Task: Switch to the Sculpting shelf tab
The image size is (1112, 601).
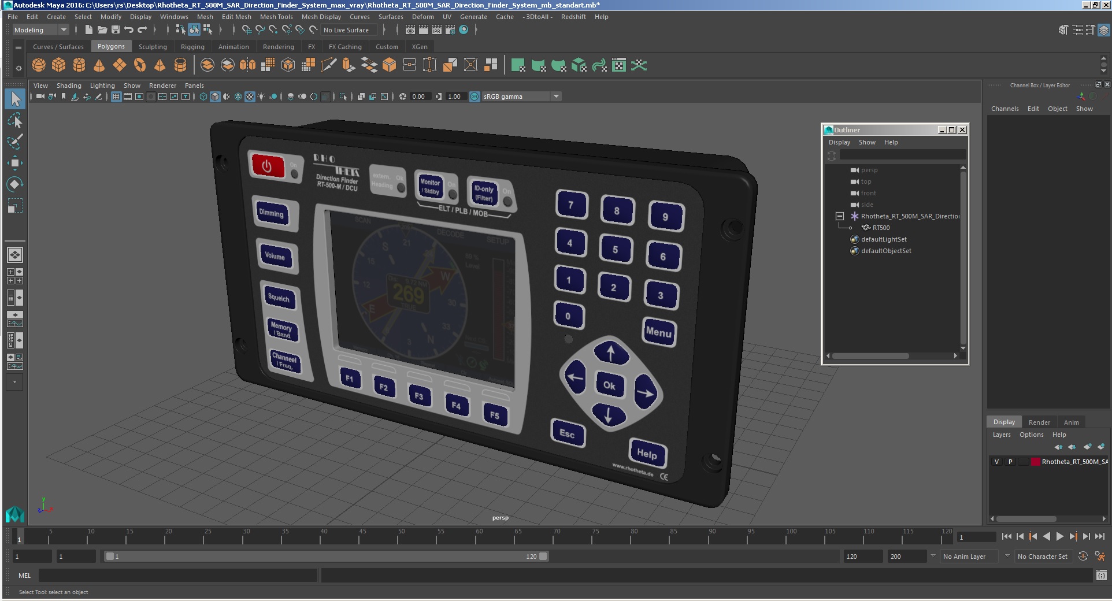Action: [x=153, y=47]
